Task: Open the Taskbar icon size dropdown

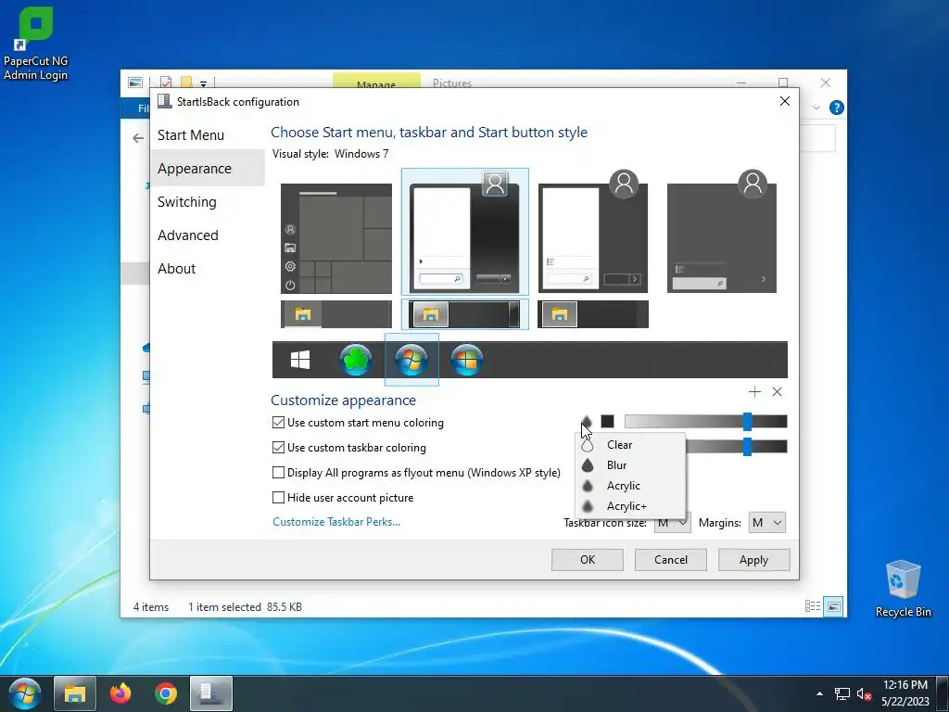Action: [672, 523]
